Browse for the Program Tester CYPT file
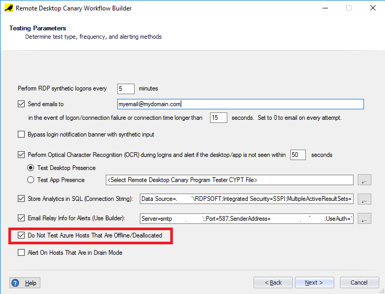The height and width of the screenshot is (294, 385). click(x=365, y=180)
